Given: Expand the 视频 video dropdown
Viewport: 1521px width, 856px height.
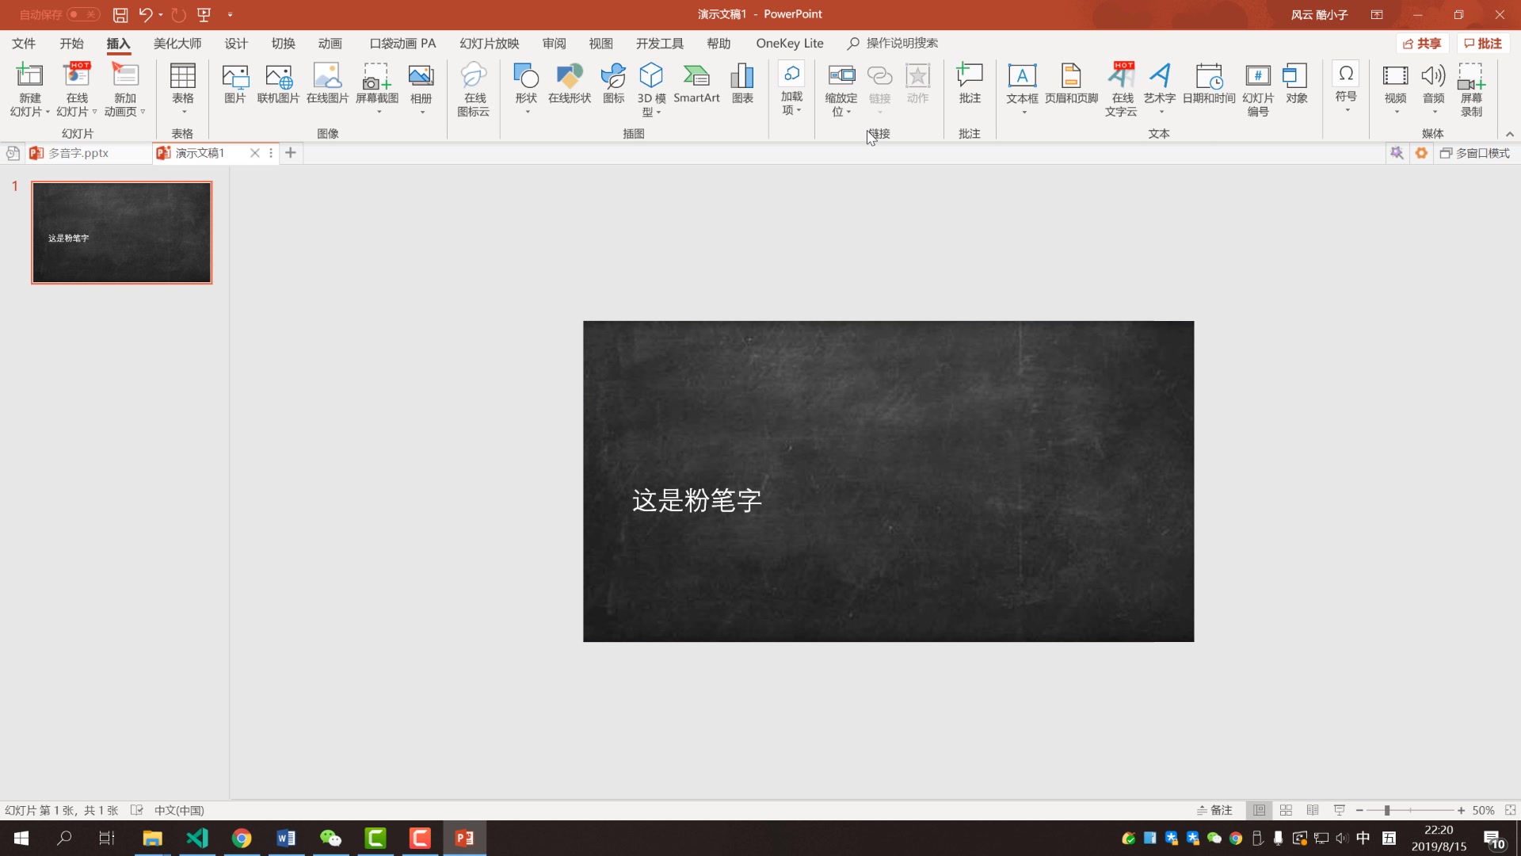Looking at the screenshot, I should click(x=1395, y=111).
